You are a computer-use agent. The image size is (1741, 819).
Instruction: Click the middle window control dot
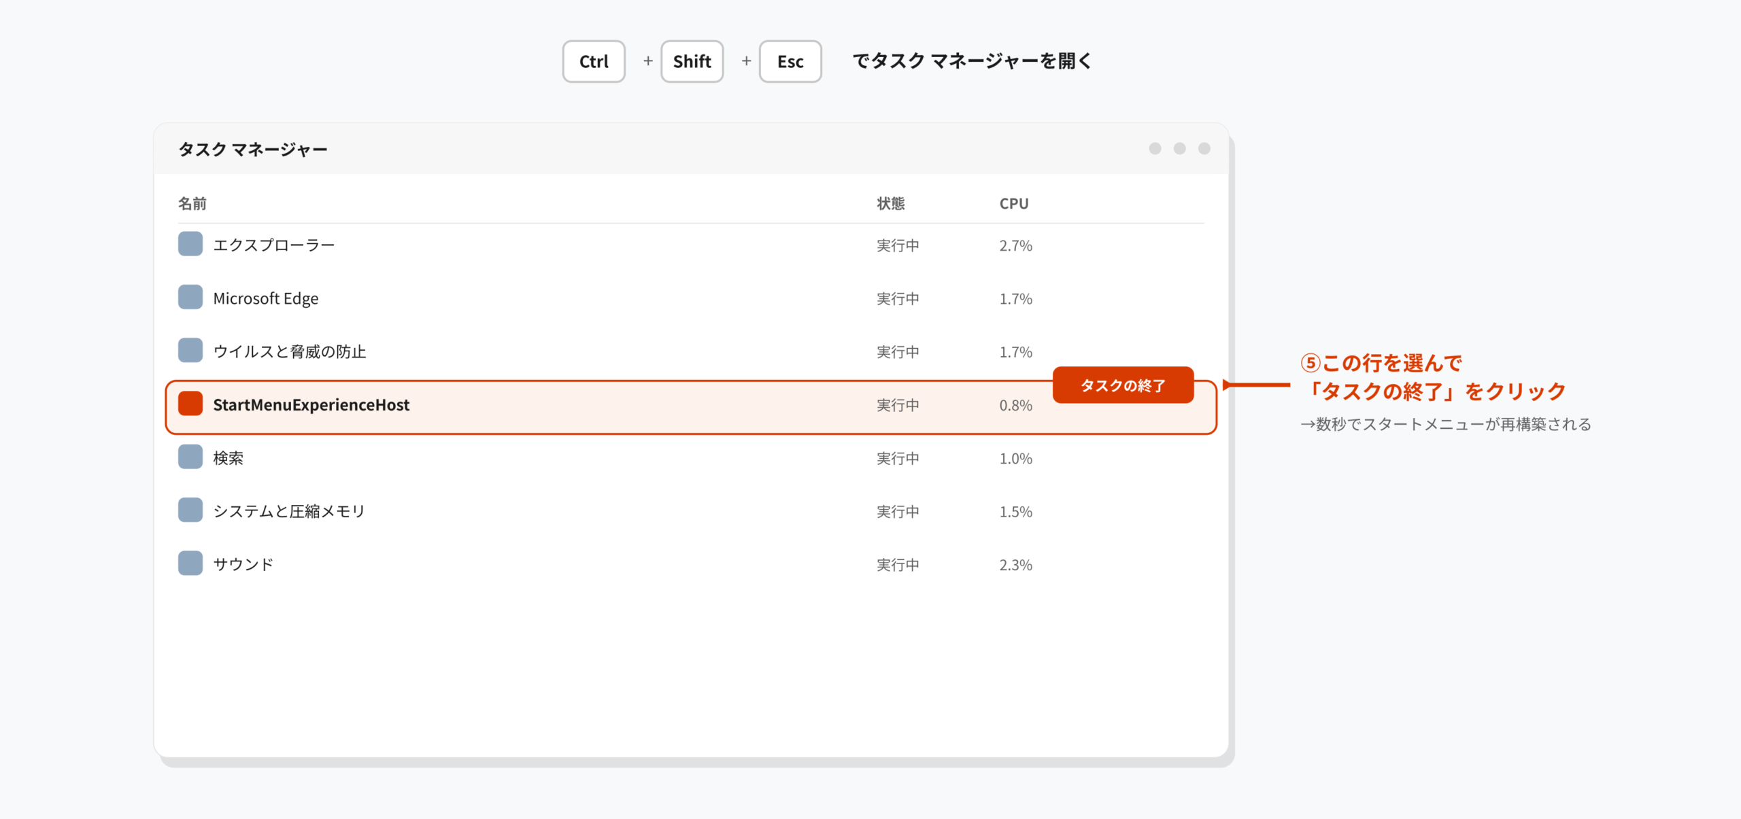tap(1179, 148)
